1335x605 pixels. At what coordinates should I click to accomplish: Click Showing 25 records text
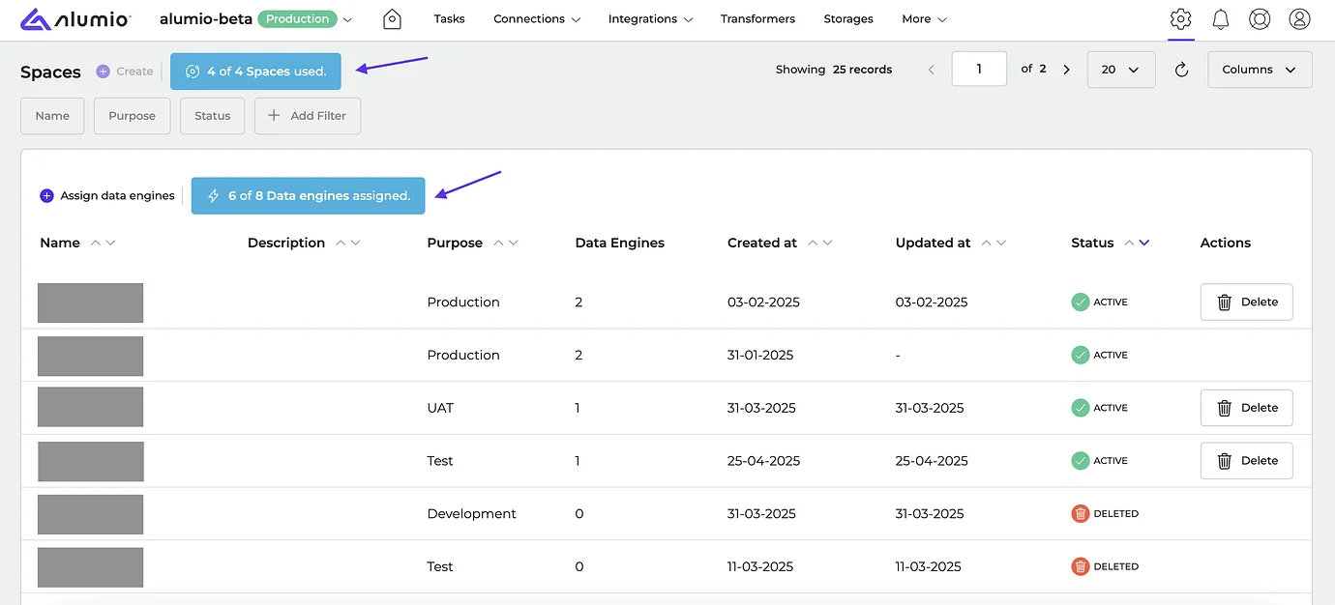click(834, 70)
